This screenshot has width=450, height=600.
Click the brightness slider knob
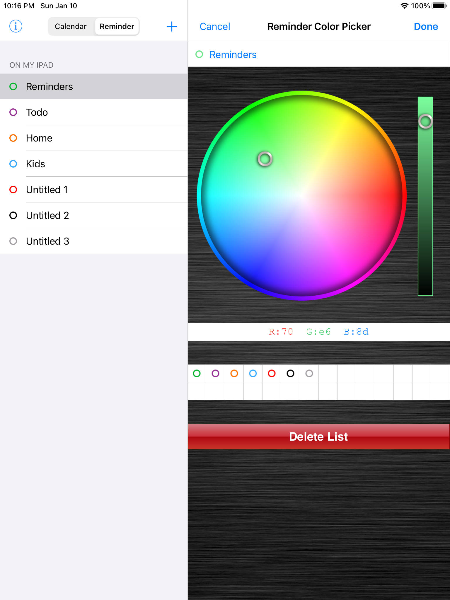pos(425,121)
